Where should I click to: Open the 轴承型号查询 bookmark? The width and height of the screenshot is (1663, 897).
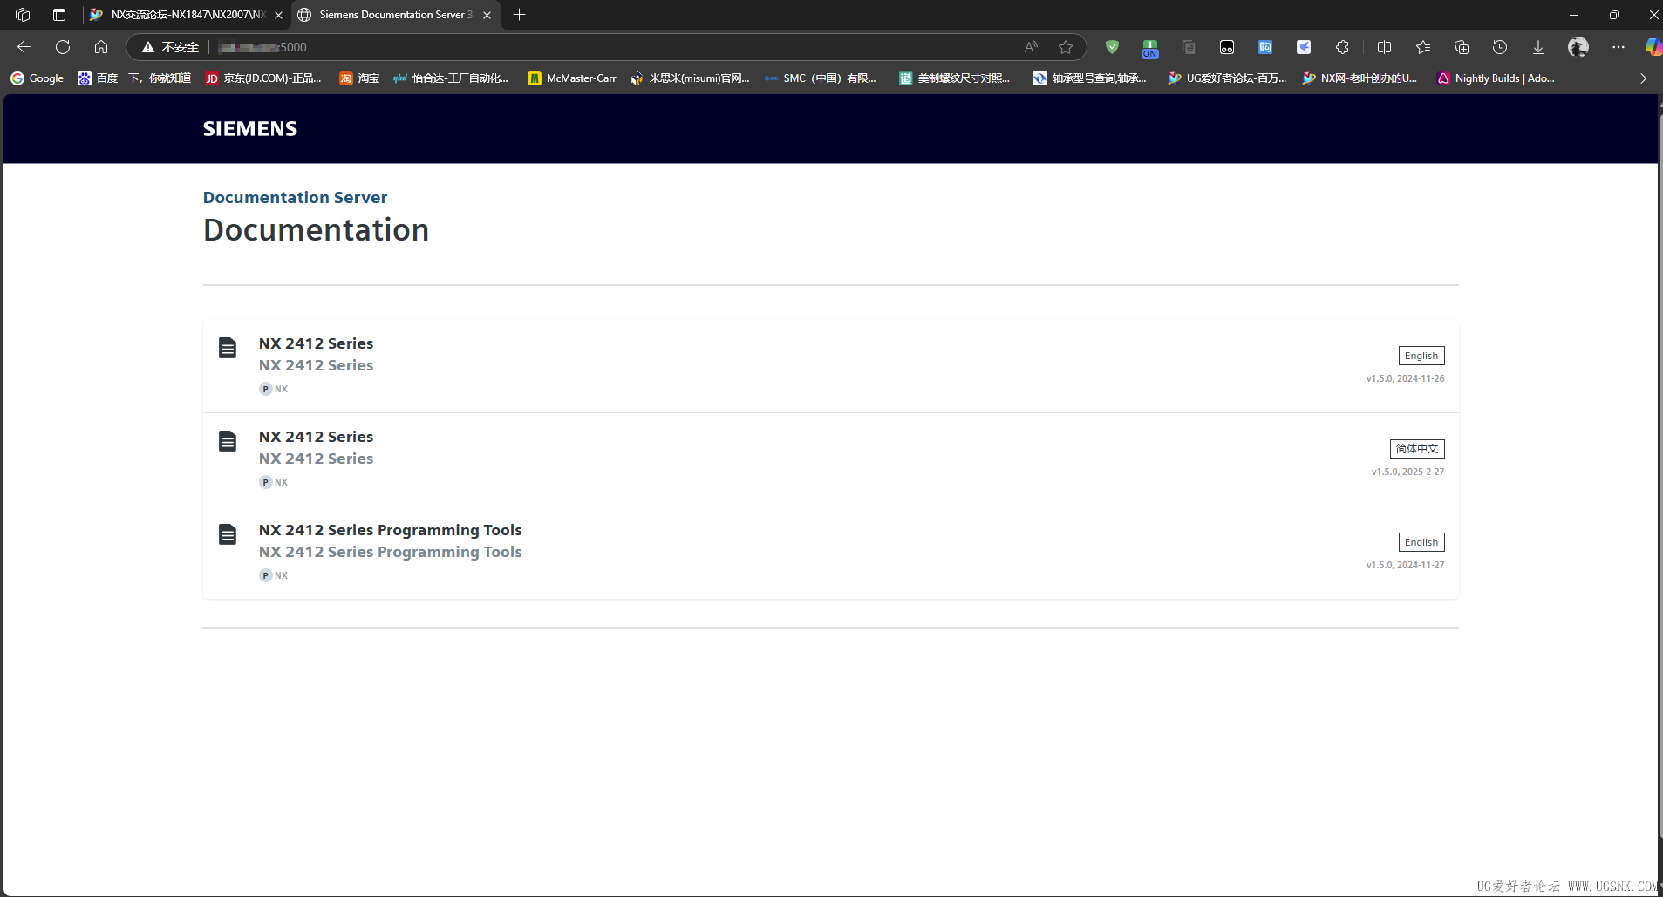[x=1090, y=78]
